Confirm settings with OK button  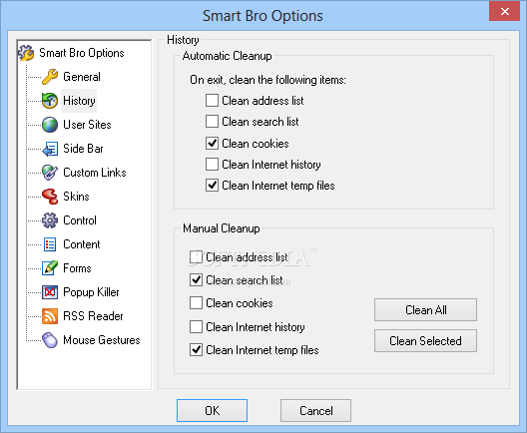(212, 410)
